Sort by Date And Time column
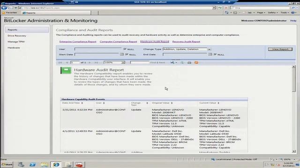The image size is (300, 168). (82, 103)
